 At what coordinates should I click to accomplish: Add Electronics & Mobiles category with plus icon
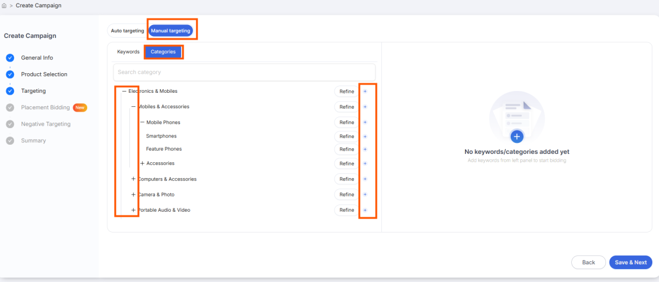tap(366, 91)
